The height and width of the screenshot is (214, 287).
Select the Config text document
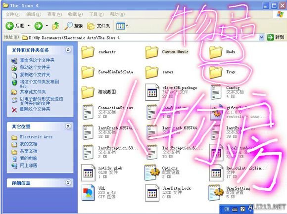[x=227, y=92]
